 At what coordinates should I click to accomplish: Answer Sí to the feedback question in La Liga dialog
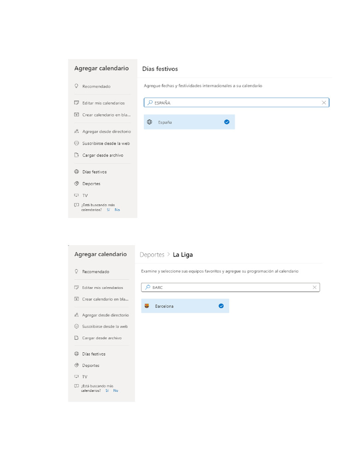[x=107, y=391]
